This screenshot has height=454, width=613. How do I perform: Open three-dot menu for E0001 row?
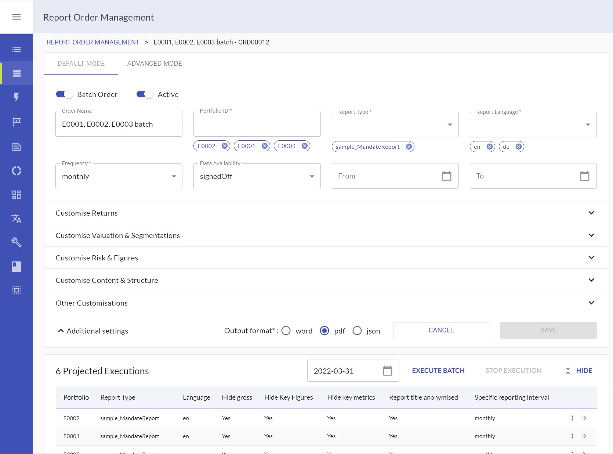(572, 436)
